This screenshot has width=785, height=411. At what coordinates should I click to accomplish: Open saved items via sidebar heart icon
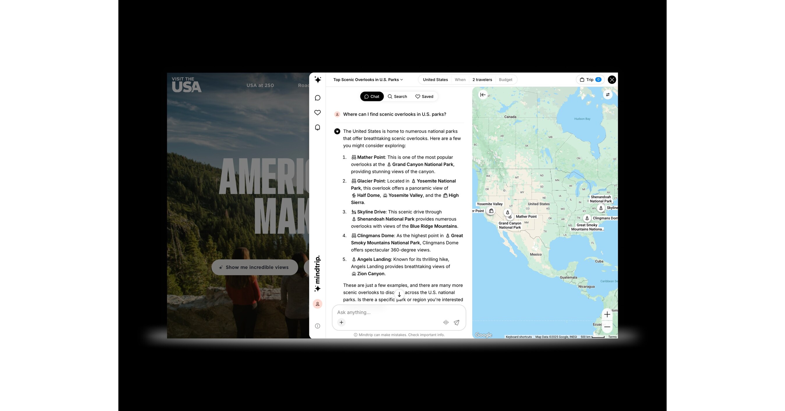[318, 113]
